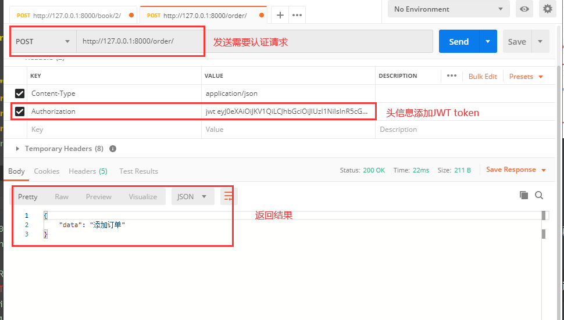Click the empty new header Key field
Screen dimensions: 564x320
click(x=114, y=130)
